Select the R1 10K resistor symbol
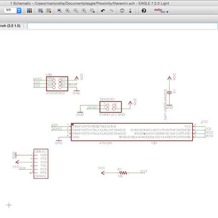 (123, 173)
